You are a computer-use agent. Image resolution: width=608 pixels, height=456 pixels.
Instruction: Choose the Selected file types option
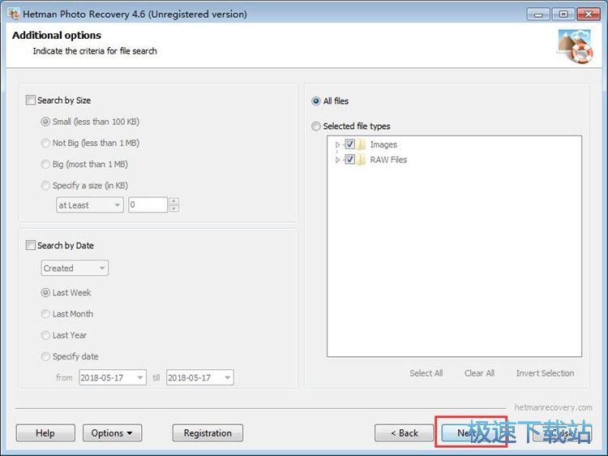tap(316, 126)
